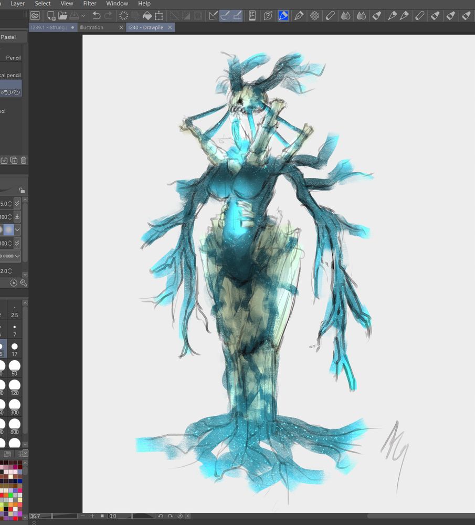Open the help question mark icon
This screenshot has height=525, width=475.
[268, 16]
